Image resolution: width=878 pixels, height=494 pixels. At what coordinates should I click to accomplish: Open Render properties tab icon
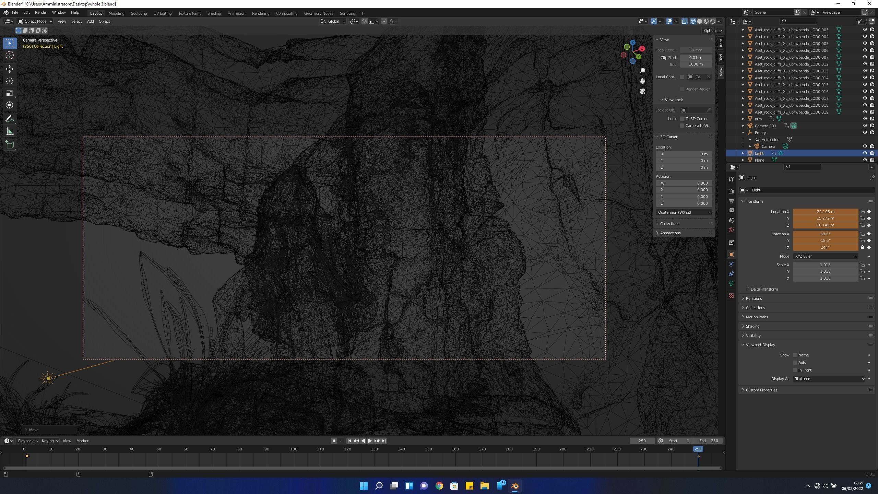731,191
